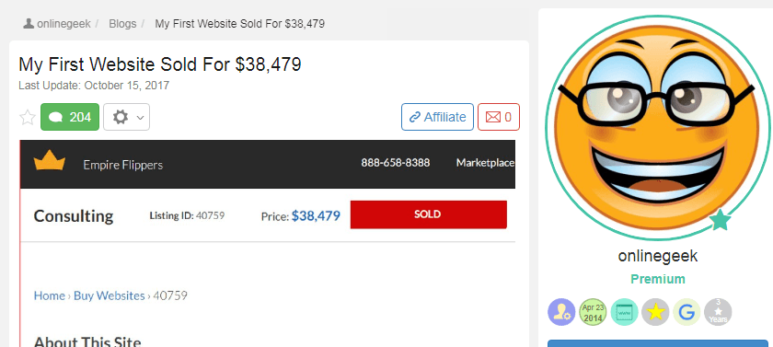Open the red envelope messages button
This screenshot has height=347, width=773.
click(x=499, y=117)
